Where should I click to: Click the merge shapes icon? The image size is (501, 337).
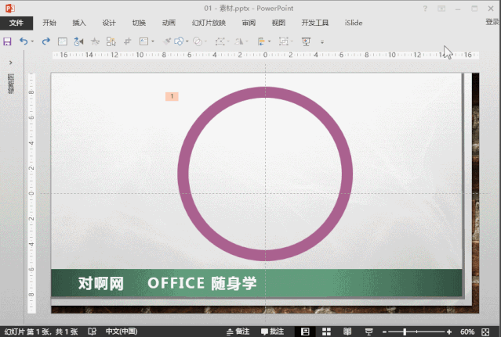[x=198, y=41]
